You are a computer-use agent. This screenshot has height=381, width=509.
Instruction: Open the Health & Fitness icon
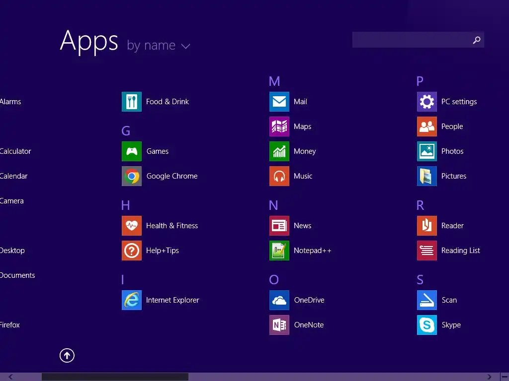[x=131, y=226]
